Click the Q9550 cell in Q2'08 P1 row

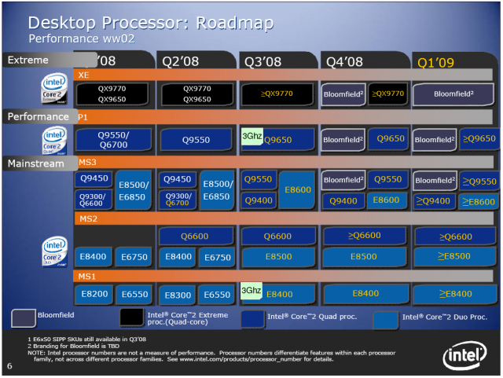tap(196, 140)
